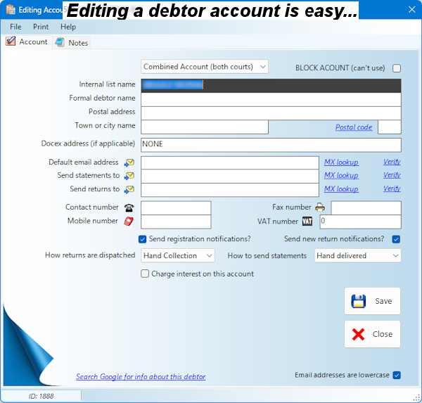
Task: Click the Send statements to input
Action: pyautogui.click(x=230, y=177)
